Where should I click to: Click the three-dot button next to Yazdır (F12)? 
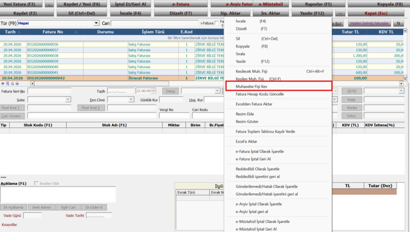pos(340,13)
